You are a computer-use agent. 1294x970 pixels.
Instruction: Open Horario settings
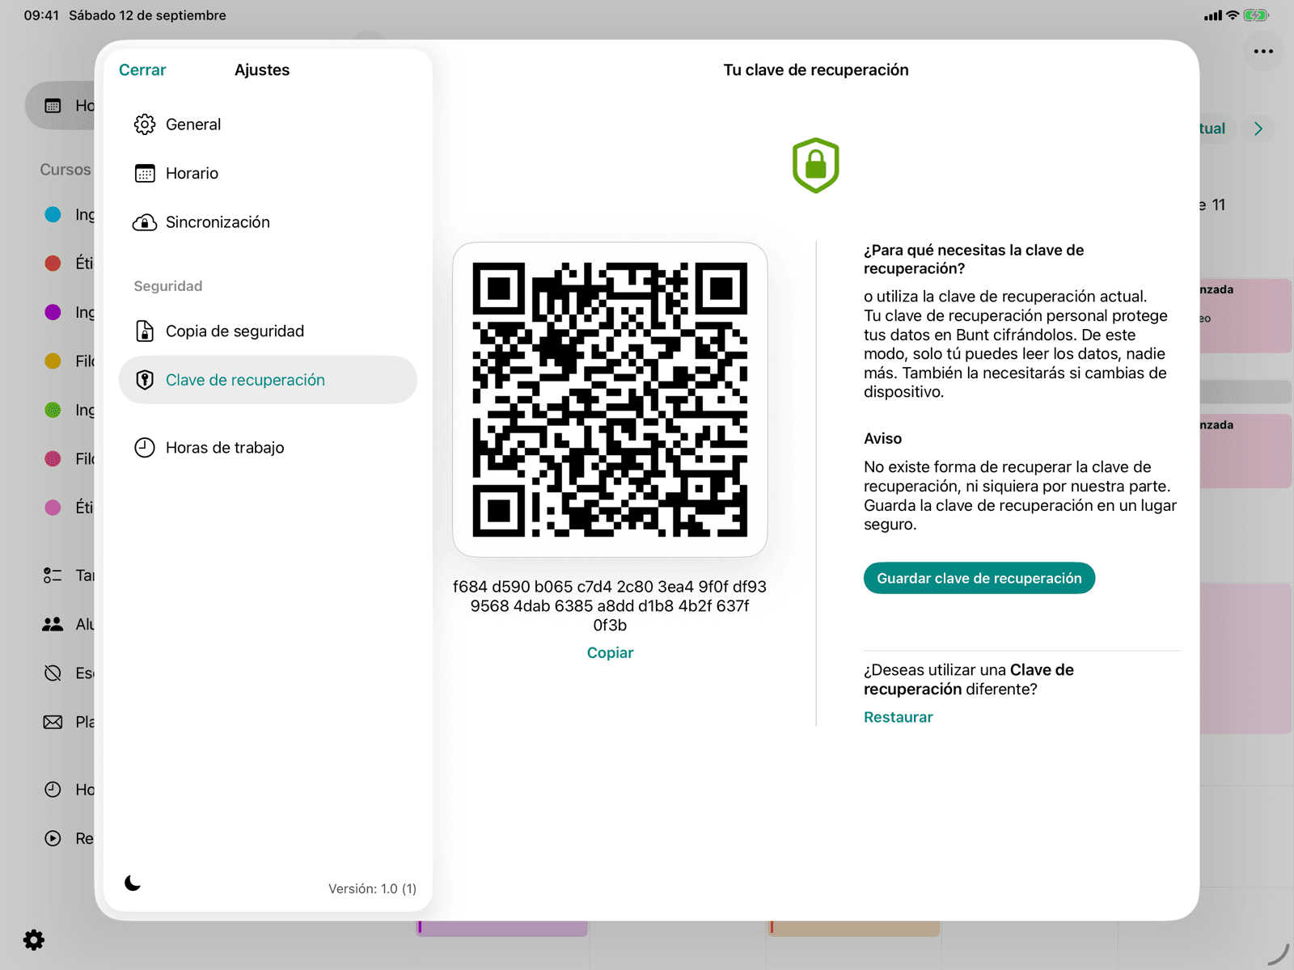point(268,173)
